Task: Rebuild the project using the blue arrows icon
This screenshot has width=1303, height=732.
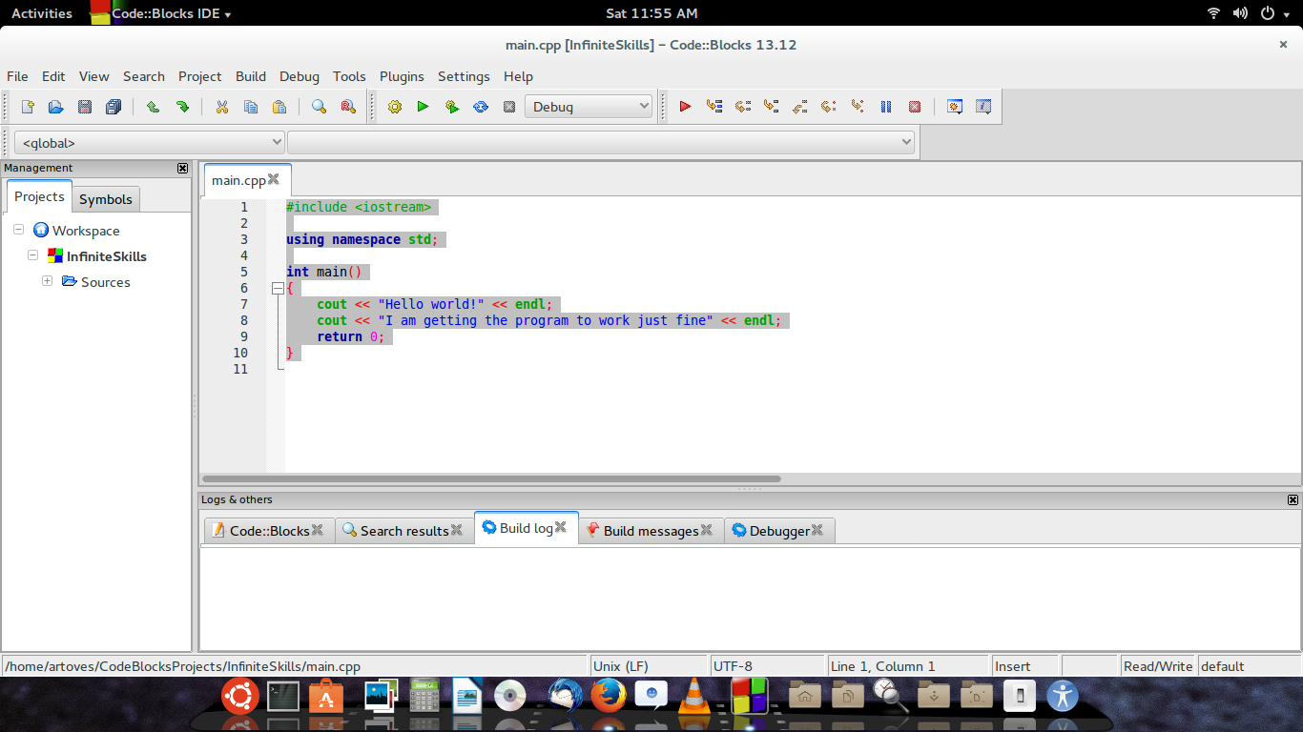Action: 481,107
